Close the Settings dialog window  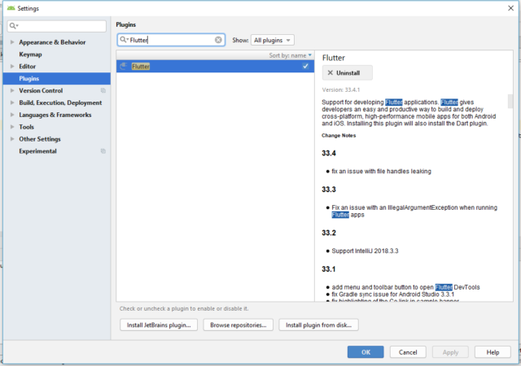(507, 7)
